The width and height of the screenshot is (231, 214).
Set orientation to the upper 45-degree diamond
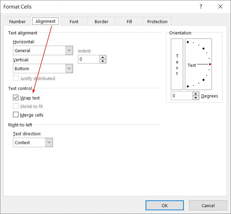point(203,48)
